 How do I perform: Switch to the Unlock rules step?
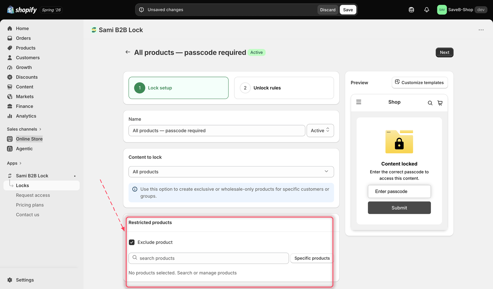[284, 88]
